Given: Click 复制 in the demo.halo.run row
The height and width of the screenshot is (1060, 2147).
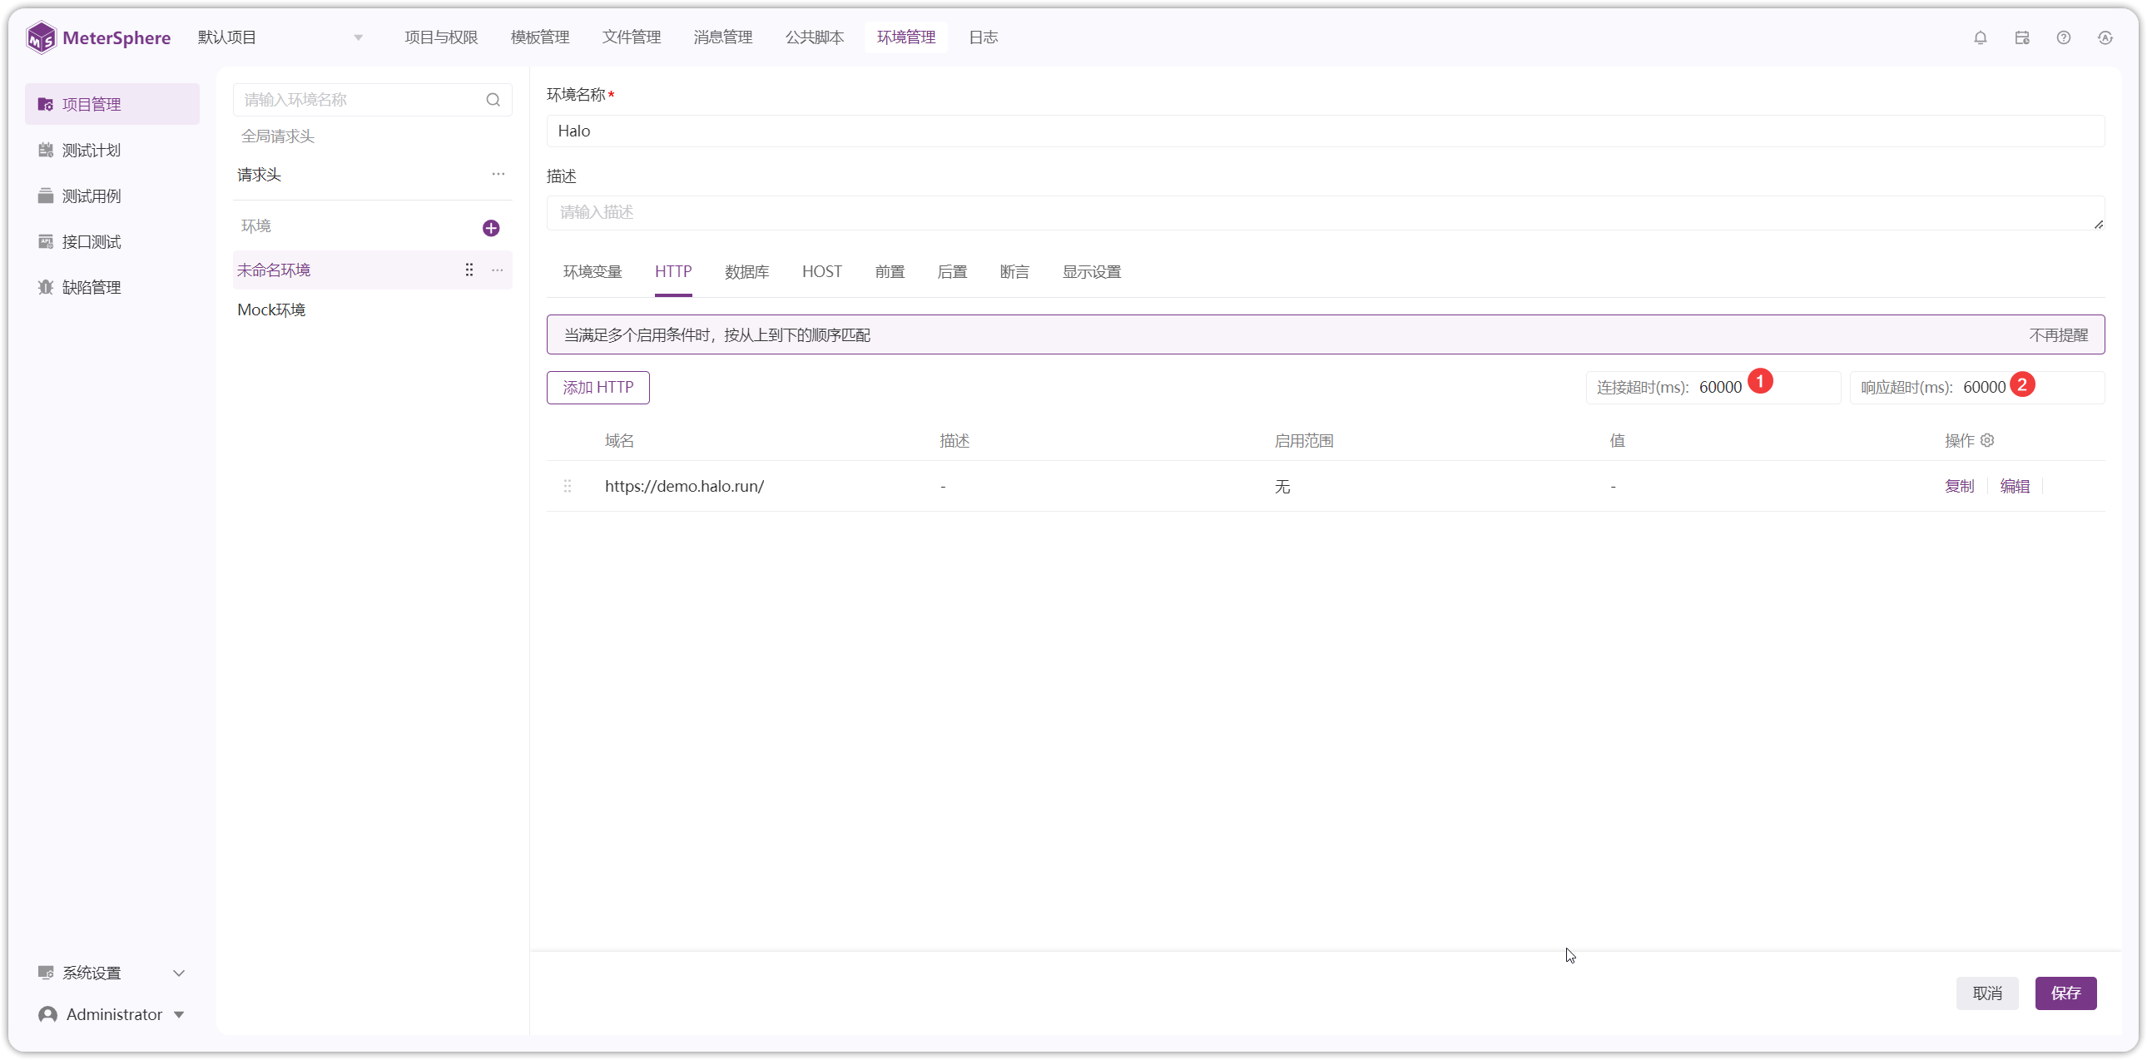Looking at the screenshot, I should 1960,486.
